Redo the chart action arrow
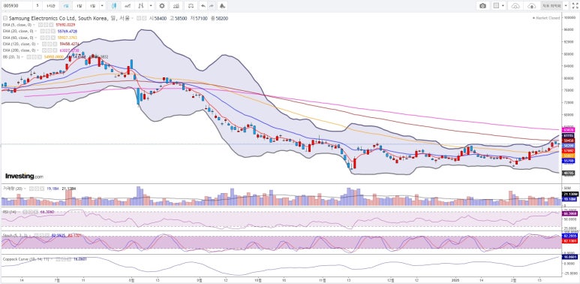The height and width of the screenshot is (284, 580). pyautogui.click(x=212, y=6)
